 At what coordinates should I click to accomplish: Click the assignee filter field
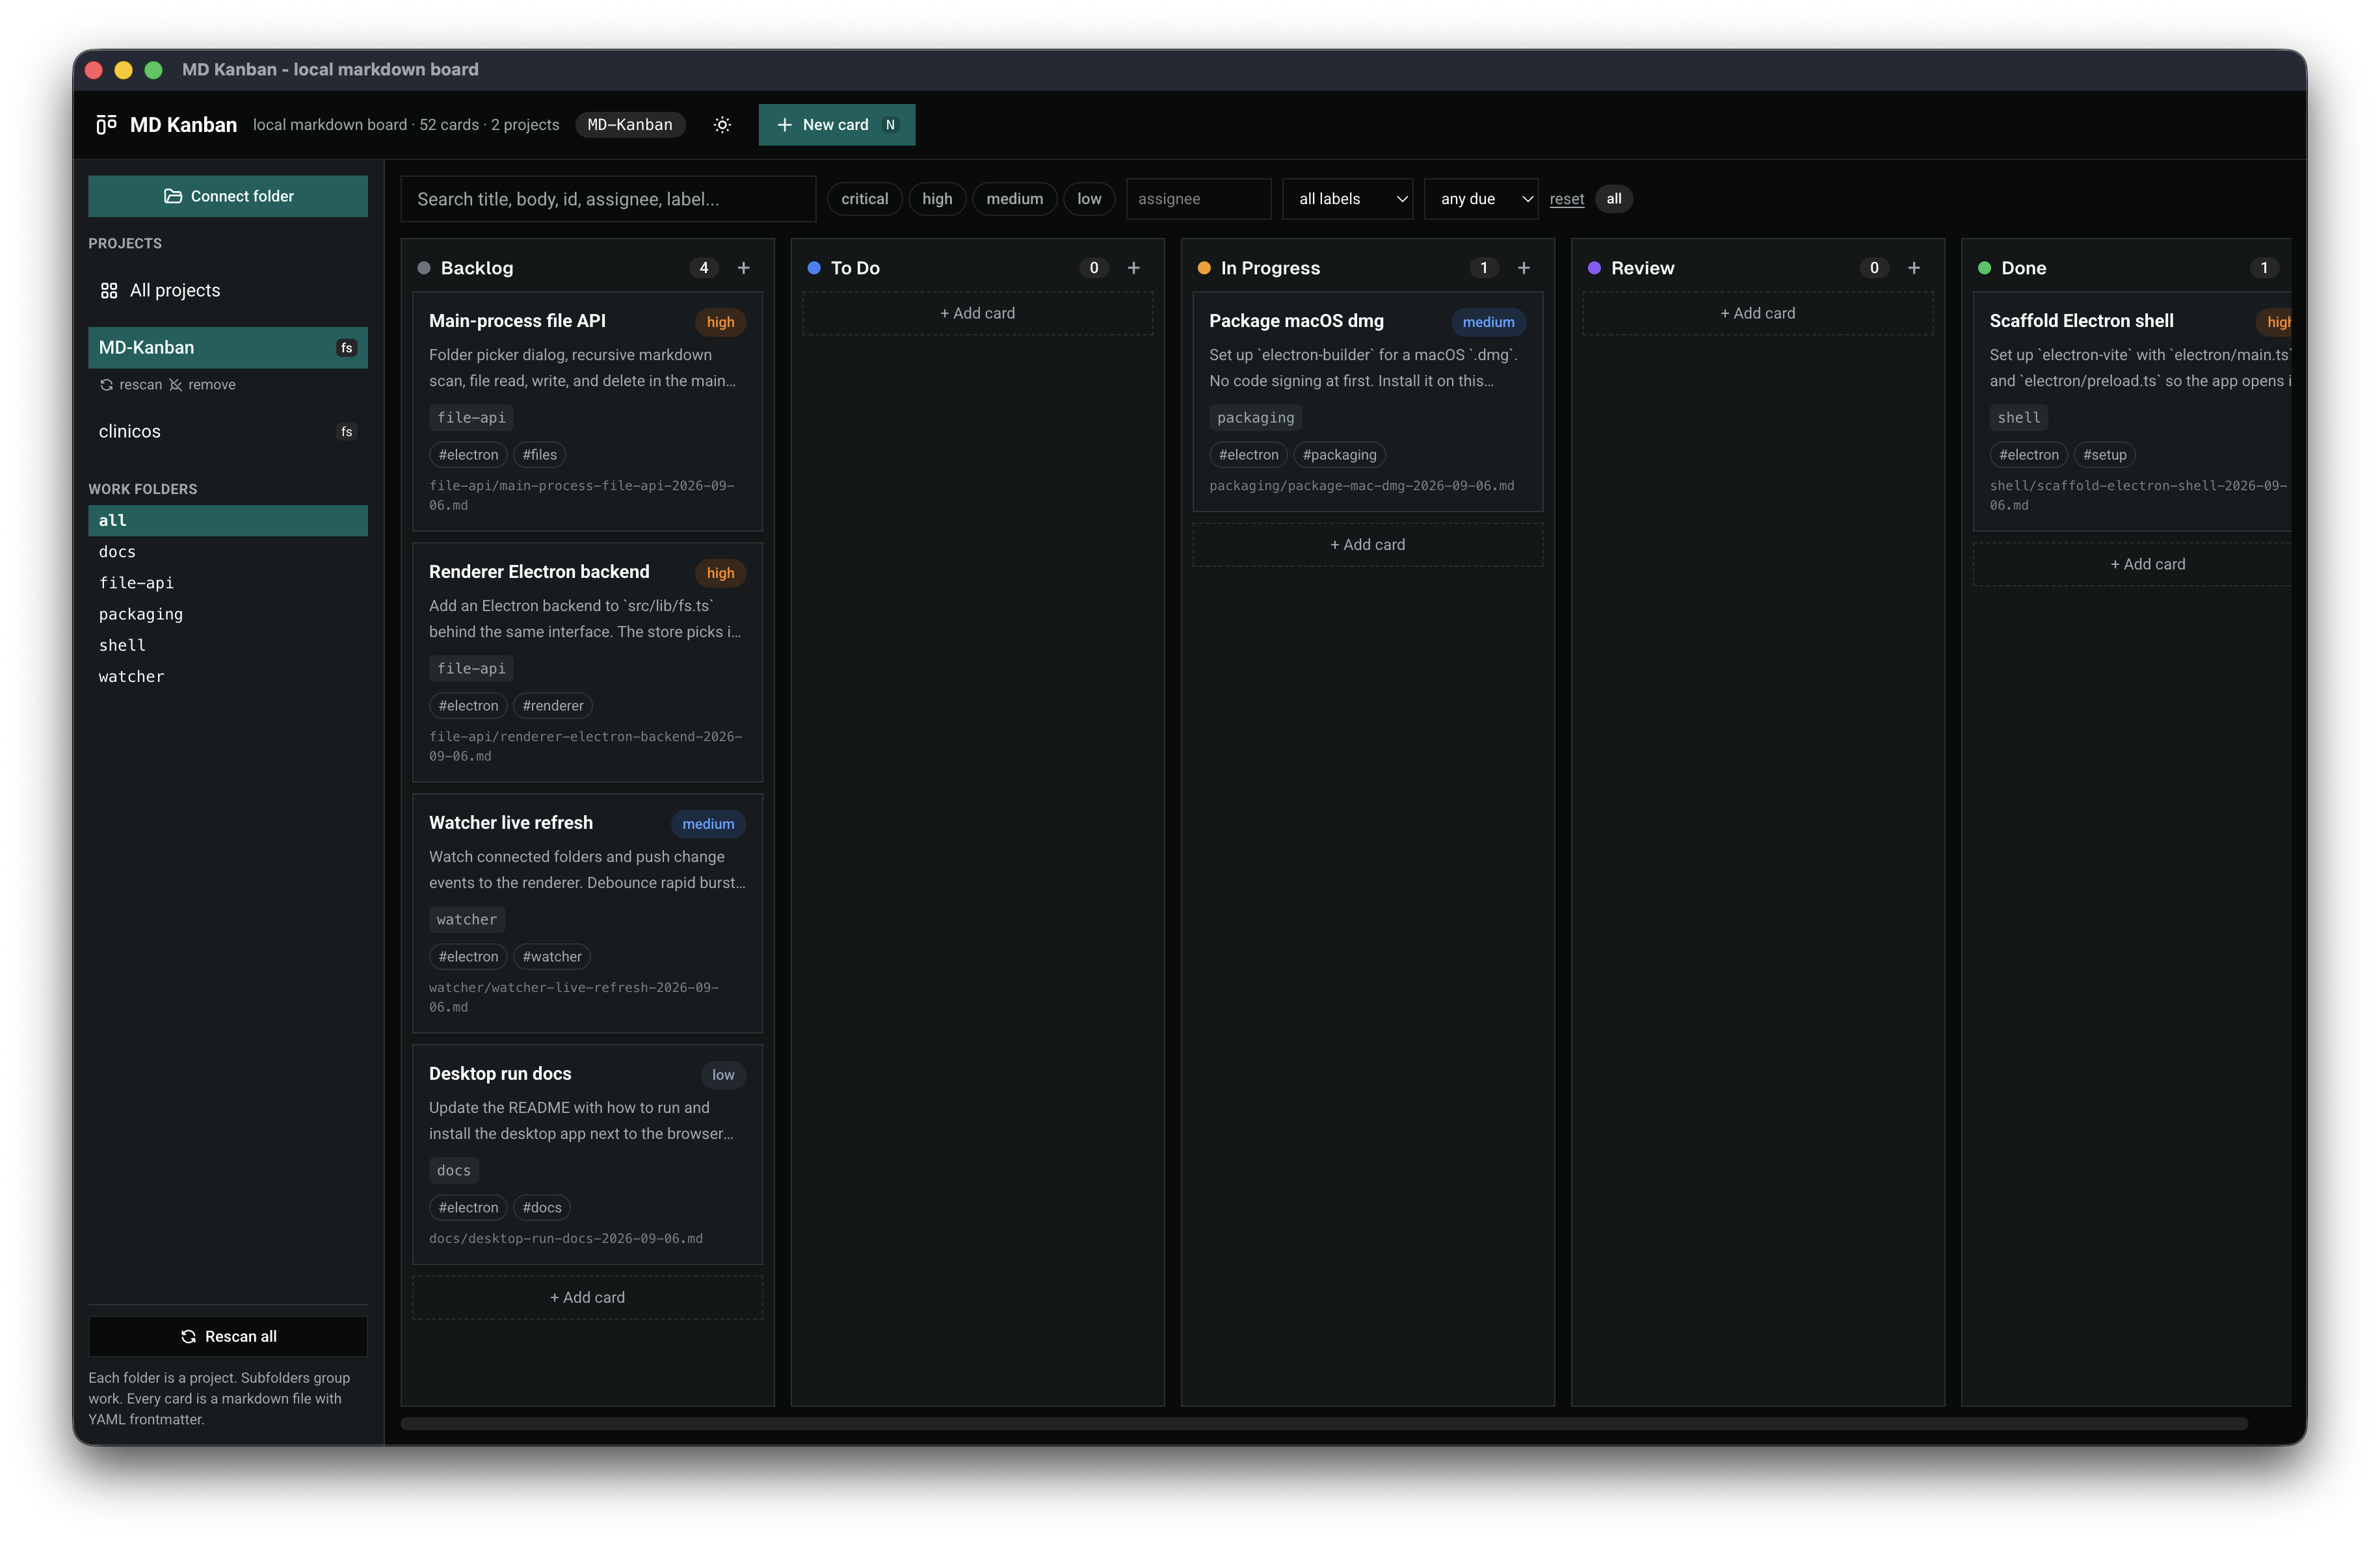[1198, 199]
